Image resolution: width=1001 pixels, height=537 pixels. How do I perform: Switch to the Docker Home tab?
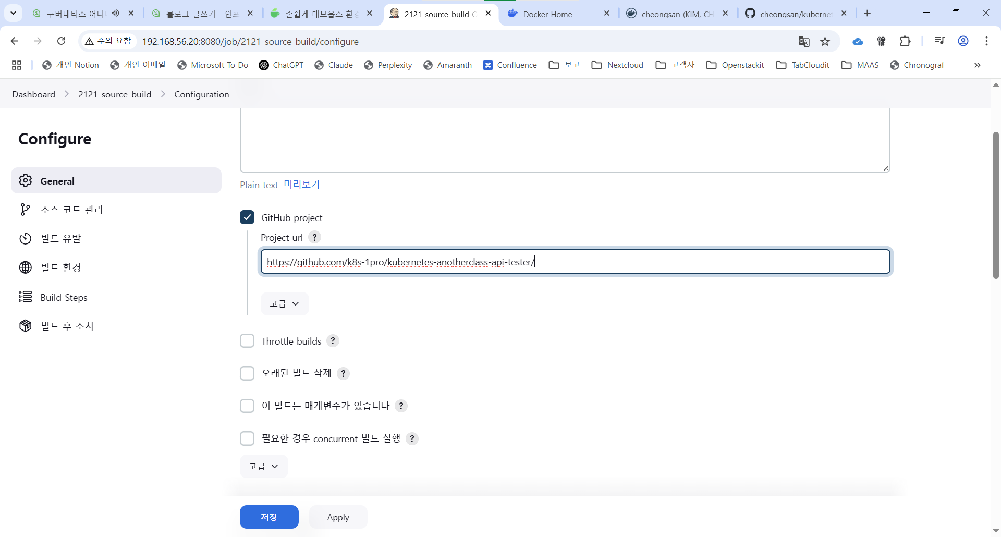point(559,14)
